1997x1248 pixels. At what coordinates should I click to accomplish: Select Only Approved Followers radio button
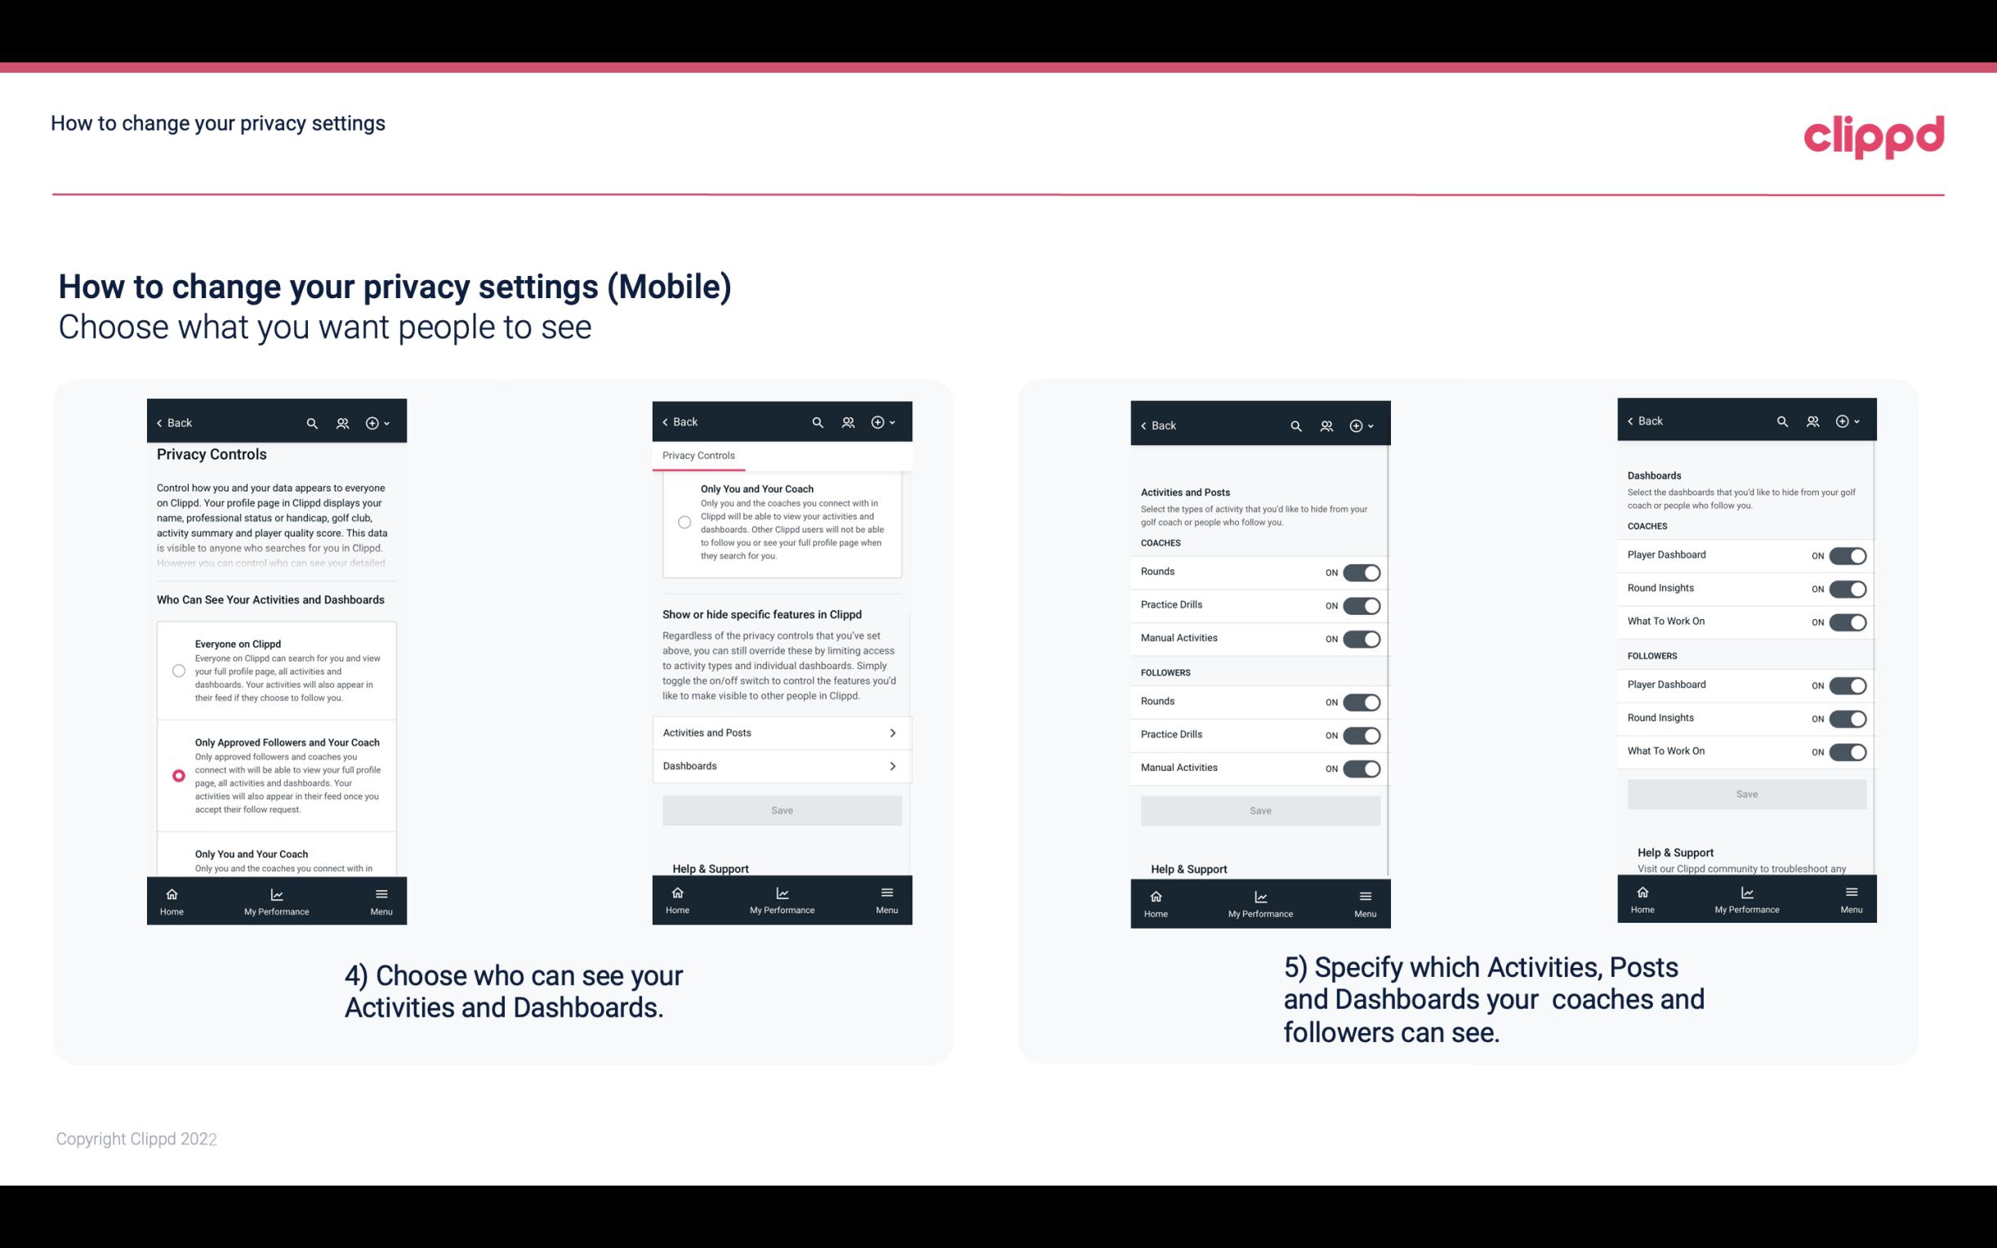point(178,775)
